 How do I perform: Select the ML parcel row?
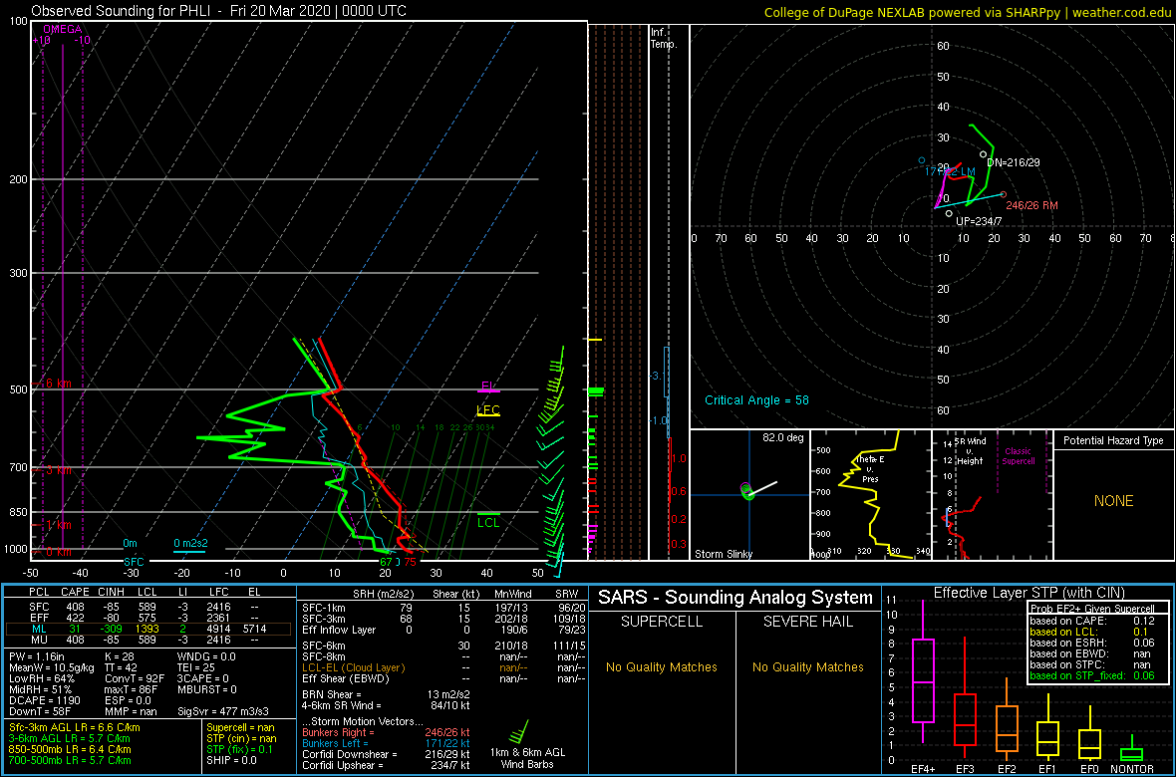[x=147, y=630]
